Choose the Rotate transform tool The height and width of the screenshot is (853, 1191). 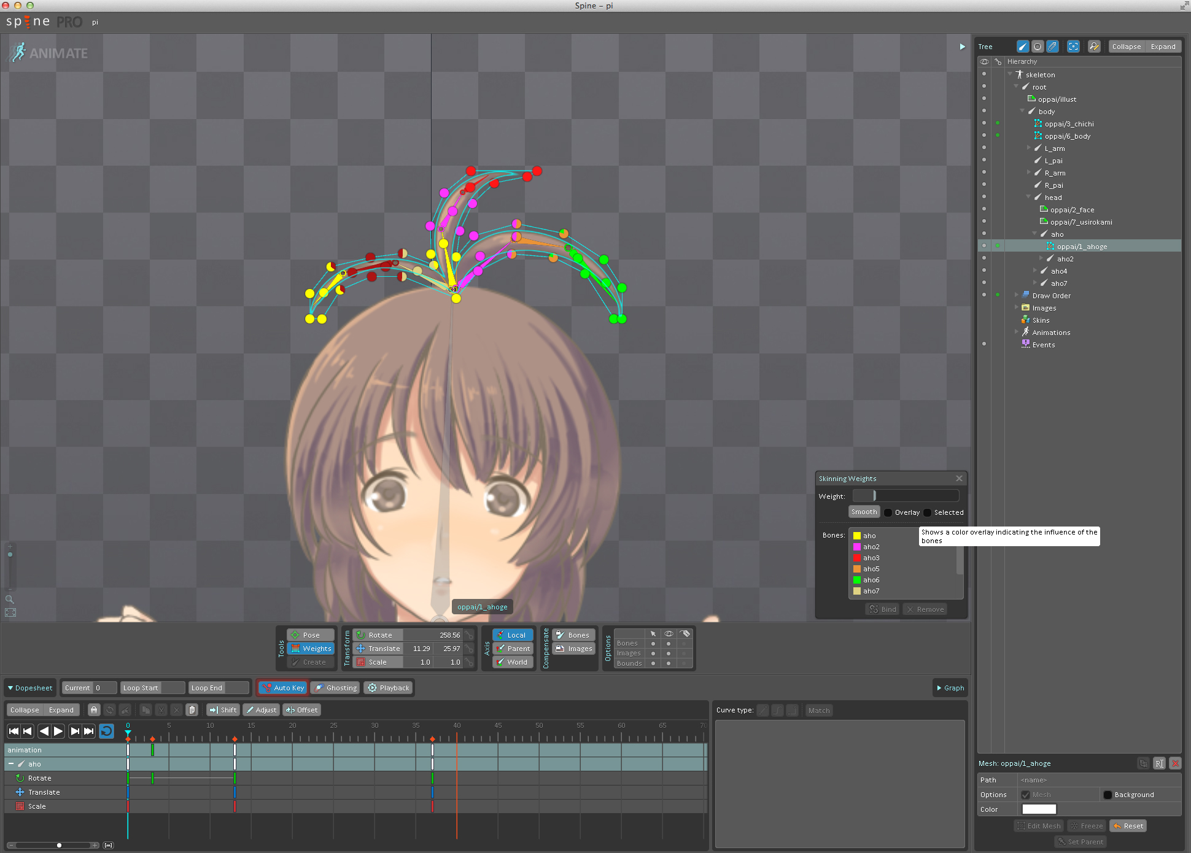[379, 635]
